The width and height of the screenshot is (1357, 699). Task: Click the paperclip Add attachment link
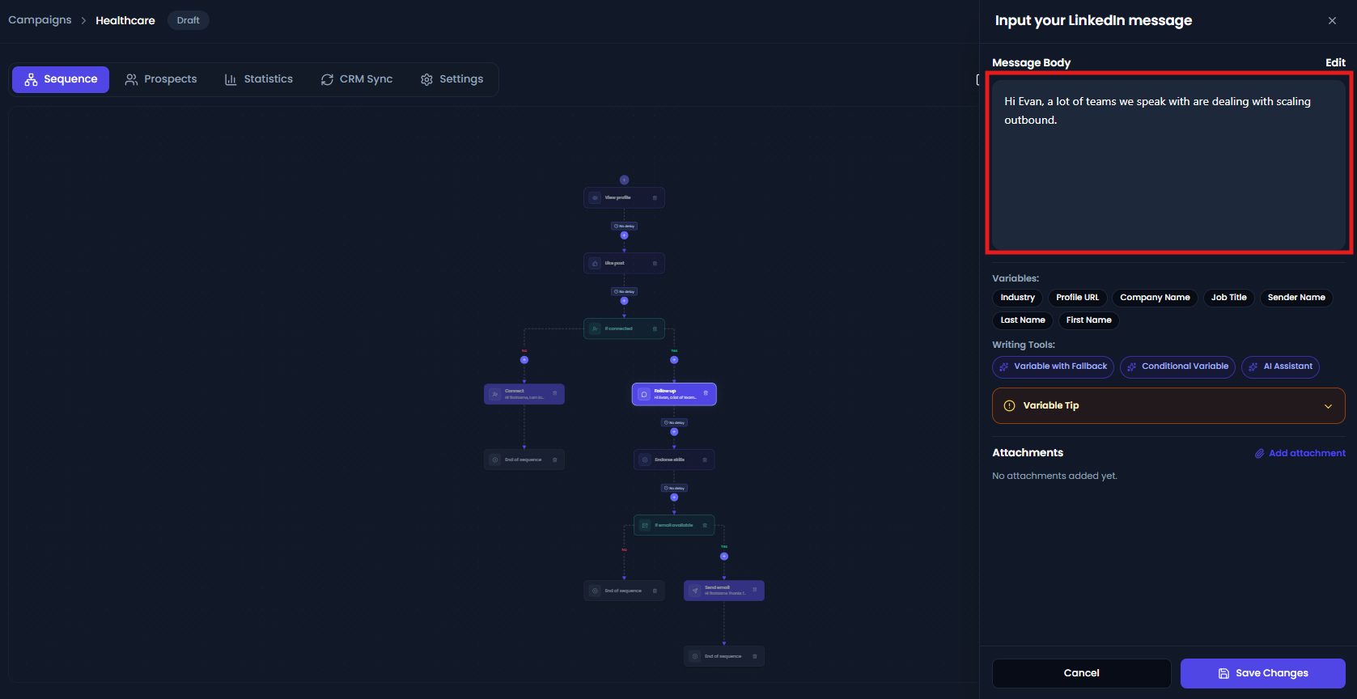(1300, 453)
